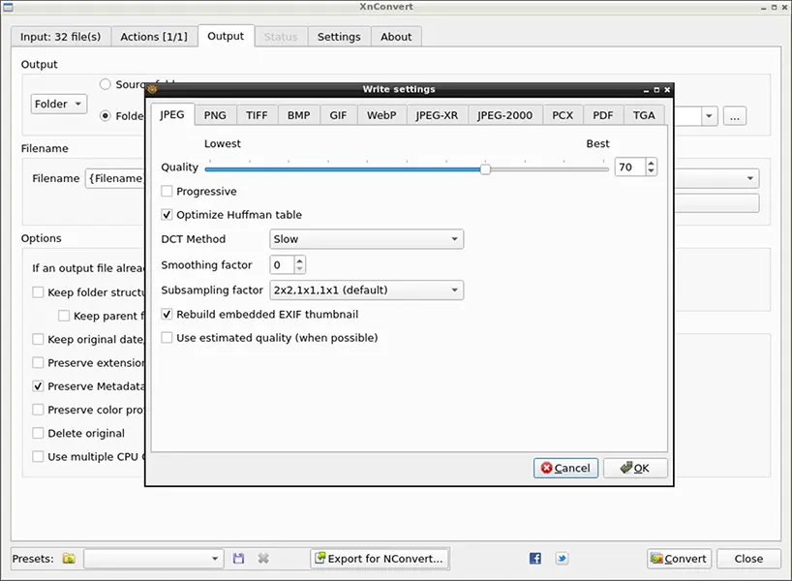Open the Facebook link icon

(535, 559)
